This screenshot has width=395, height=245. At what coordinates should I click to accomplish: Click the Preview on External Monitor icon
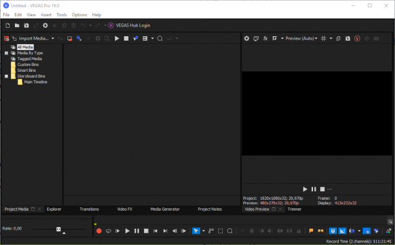256,38
